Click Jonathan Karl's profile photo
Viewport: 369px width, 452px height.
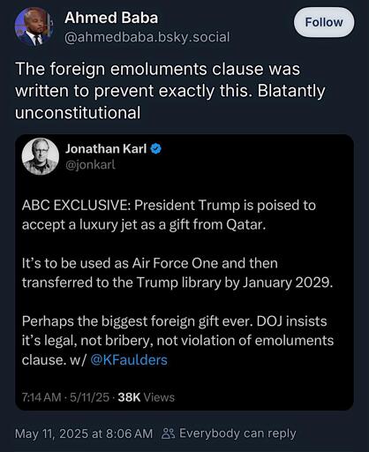41,156
